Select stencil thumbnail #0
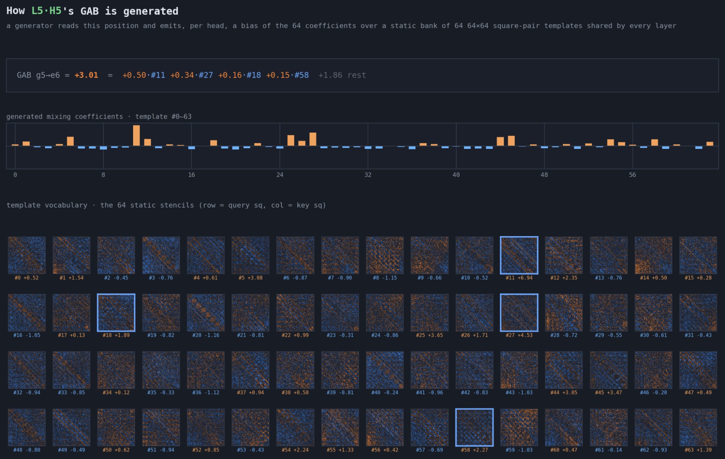This screenshot has width=725, height=459. coord(27,255)
